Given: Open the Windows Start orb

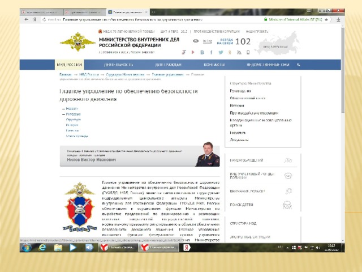Looking at the screenshot, I should [x=27, y=248].
